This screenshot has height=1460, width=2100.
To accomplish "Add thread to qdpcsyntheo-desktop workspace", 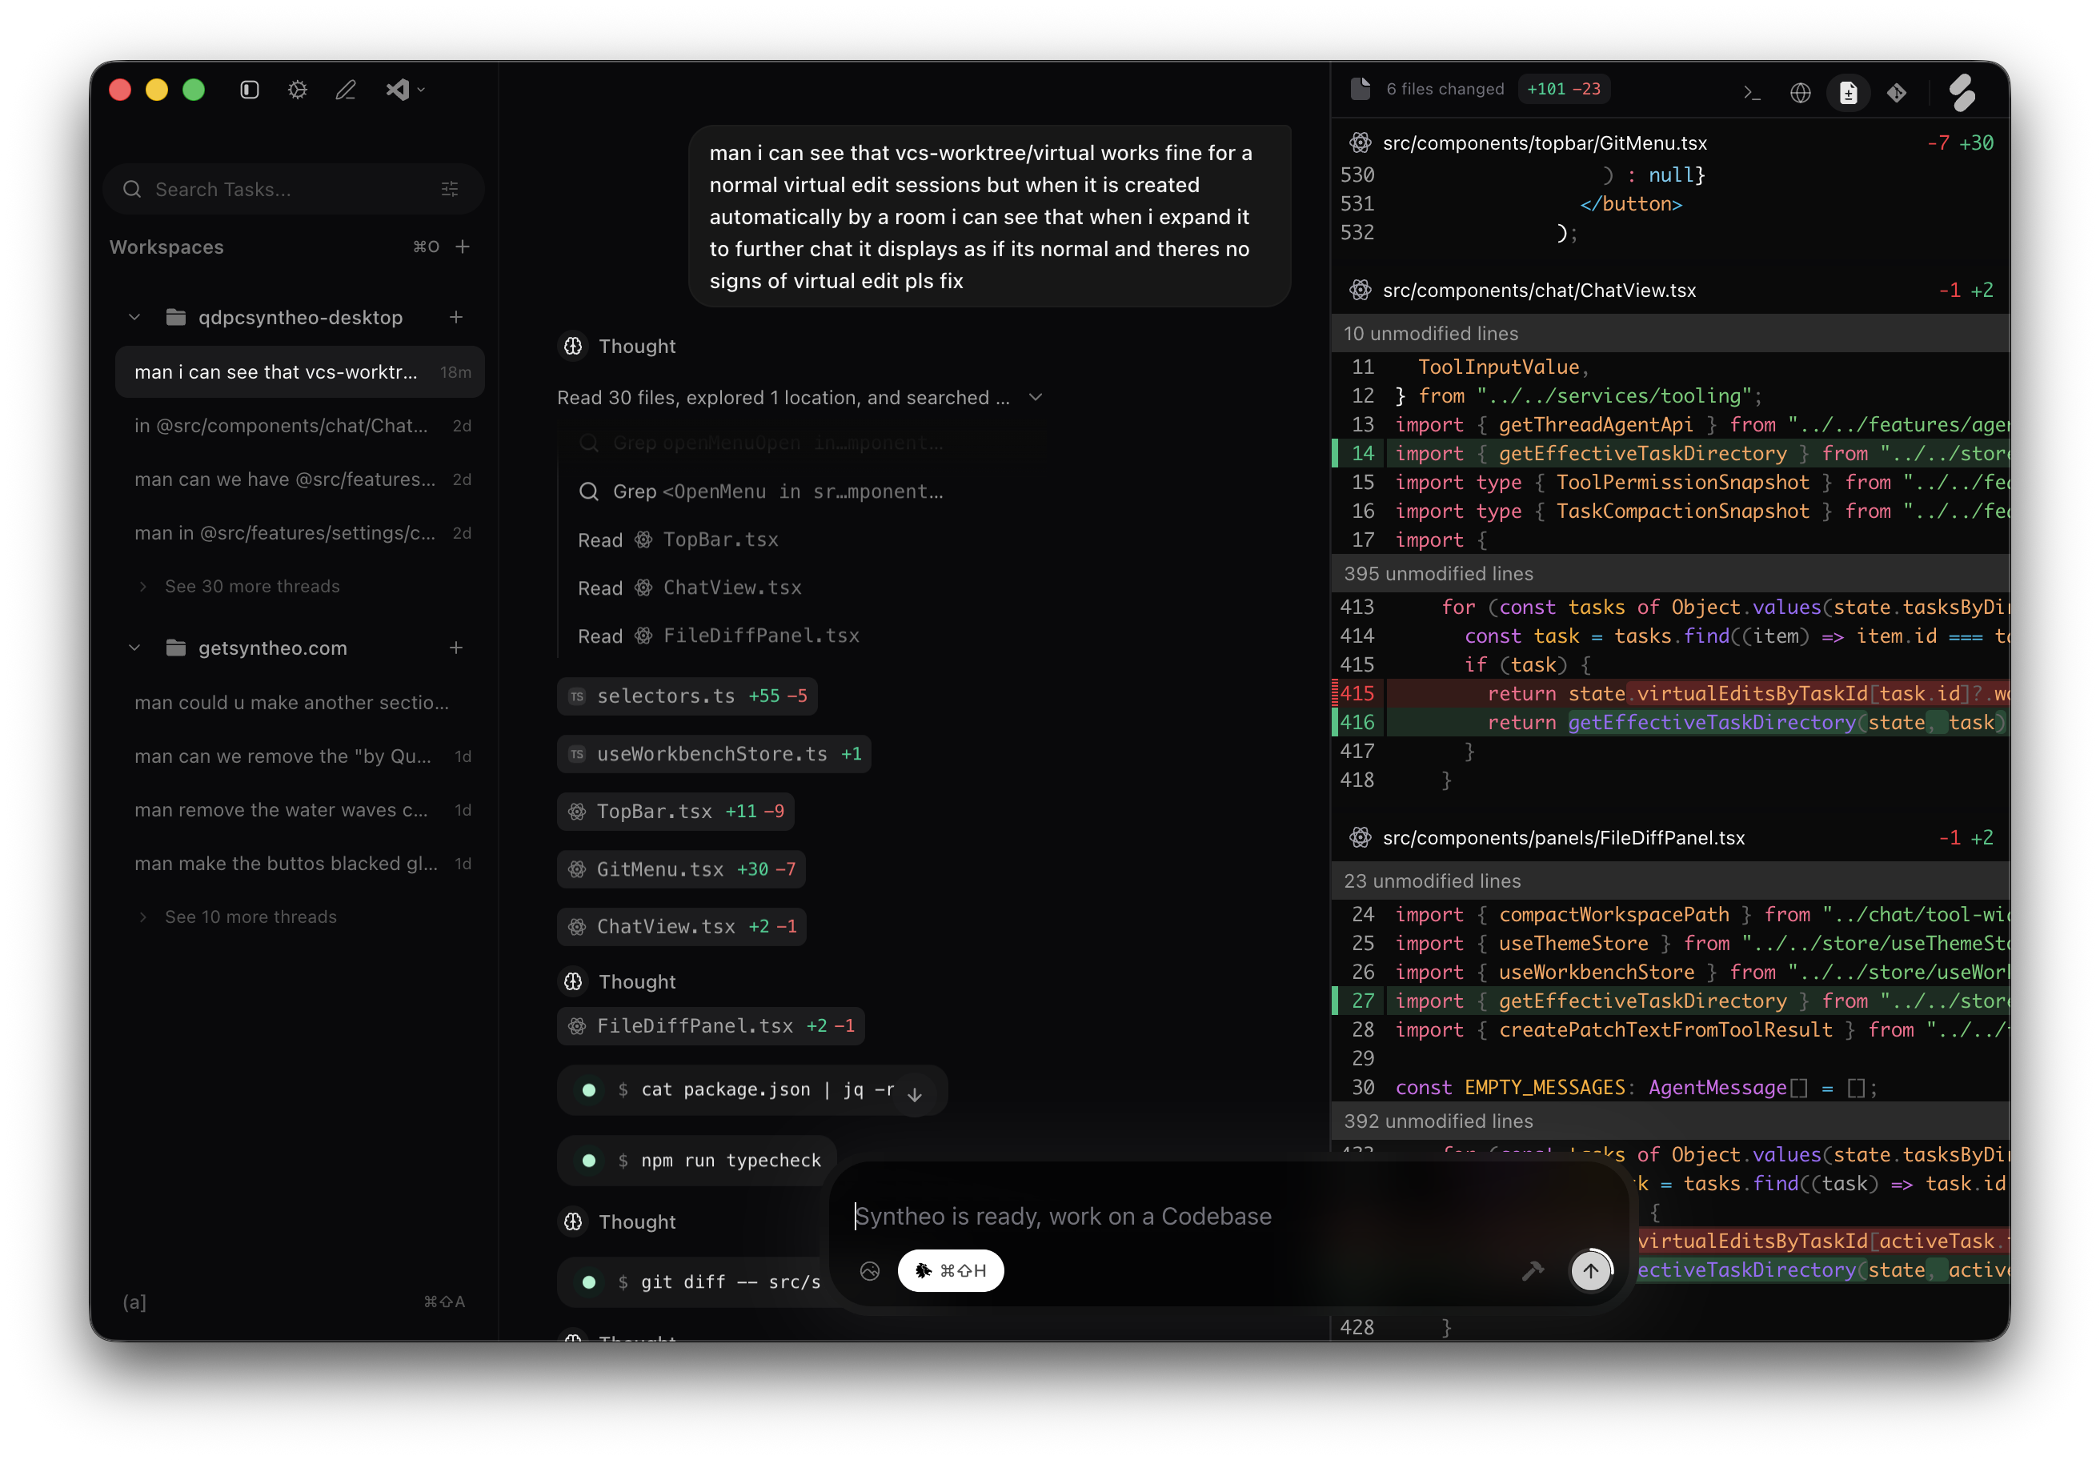I will (x=456, y=316).
